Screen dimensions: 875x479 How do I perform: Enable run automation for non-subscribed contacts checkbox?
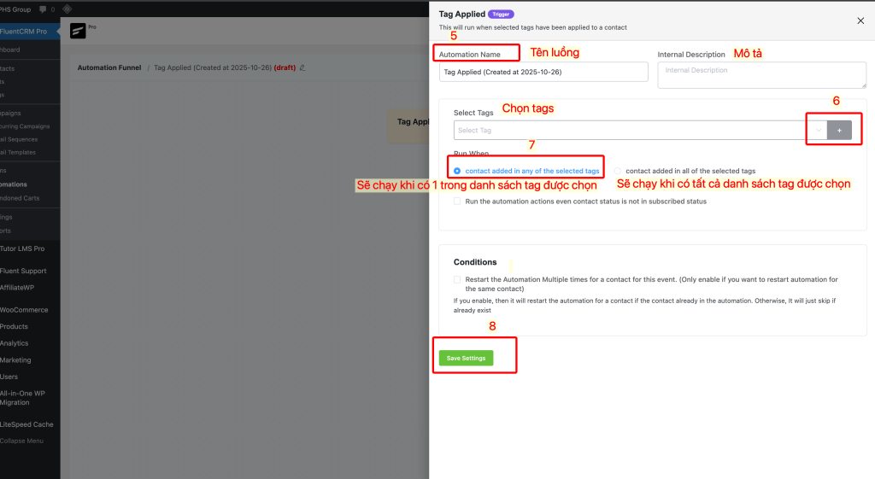click(x=458, y=202)
